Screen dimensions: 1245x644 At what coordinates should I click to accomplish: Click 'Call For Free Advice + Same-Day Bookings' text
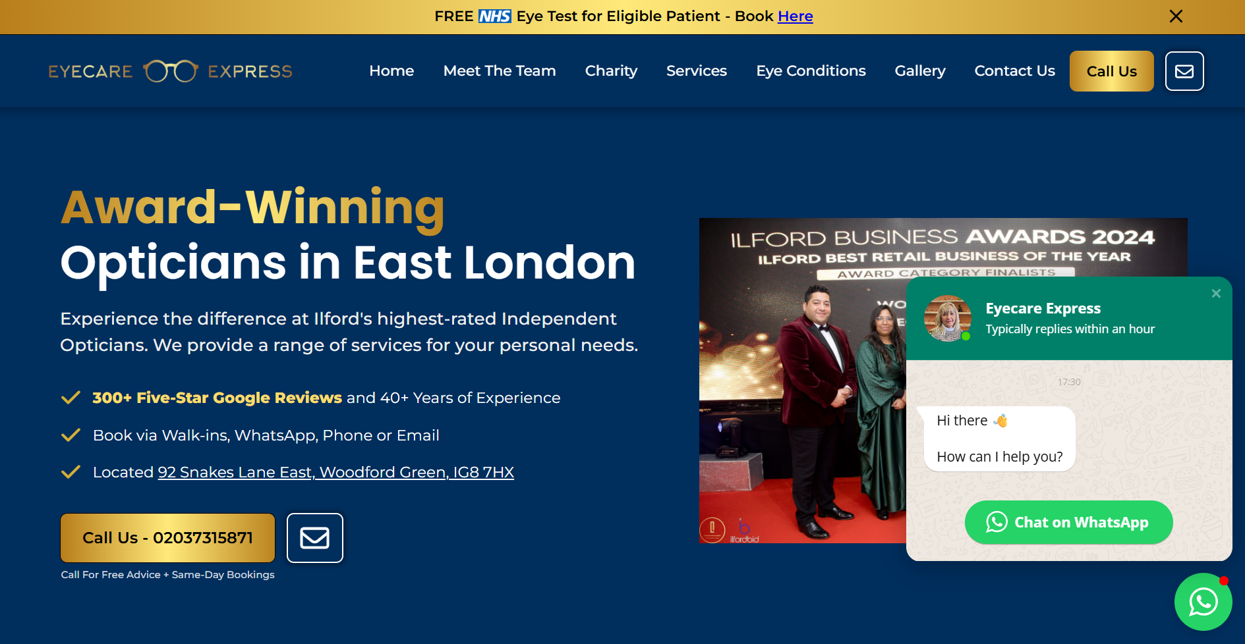(168, 575)
